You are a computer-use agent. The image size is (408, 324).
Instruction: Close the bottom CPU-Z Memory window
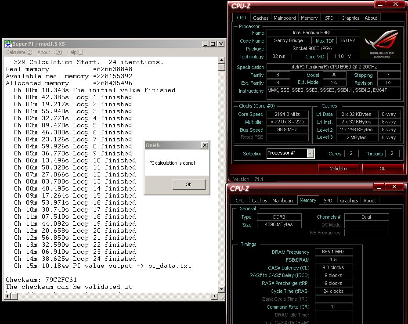pyautogui.click(x=394, y=187)
